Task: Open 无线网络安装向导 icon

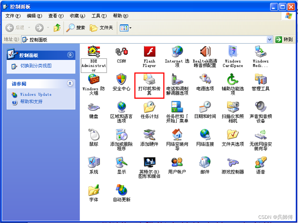Action: coord(260,135)
